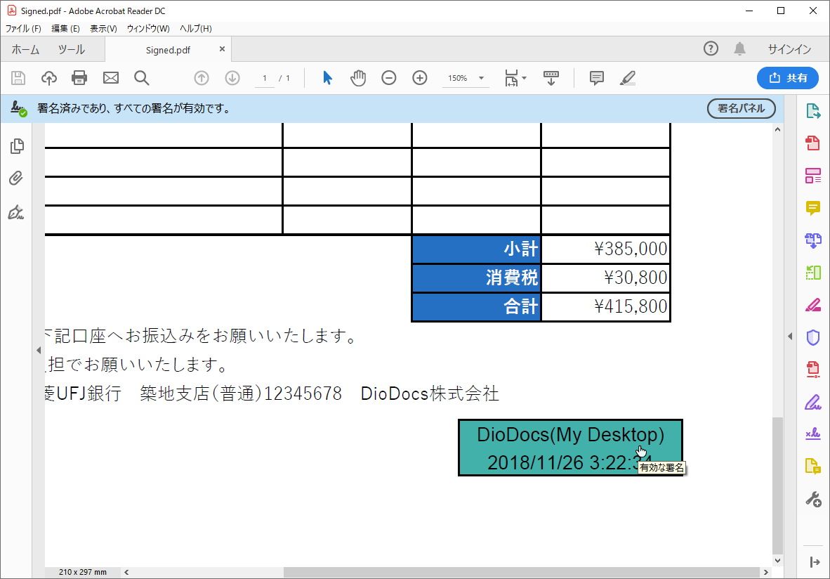Go to next page arrow
Image resolution: width=830 pixels, height=579 pixels.
click(232, 78)
